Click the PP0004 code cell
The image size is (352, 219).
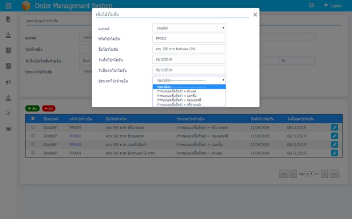click(76, 128)
